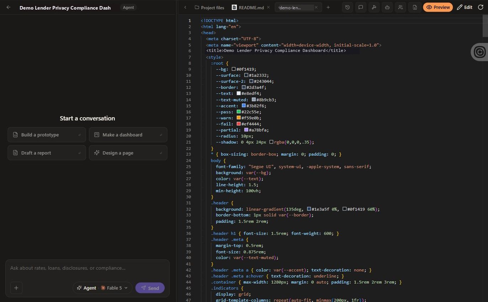Switch to the README.md tab
488x302 pixels.
(x=248, y=7)
